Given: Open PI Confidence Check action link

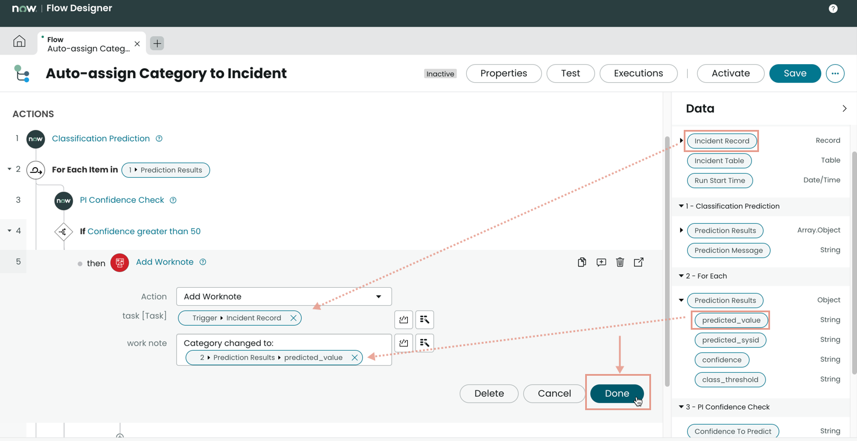Looking at the screenshot, I should click(x=122, y=200).
